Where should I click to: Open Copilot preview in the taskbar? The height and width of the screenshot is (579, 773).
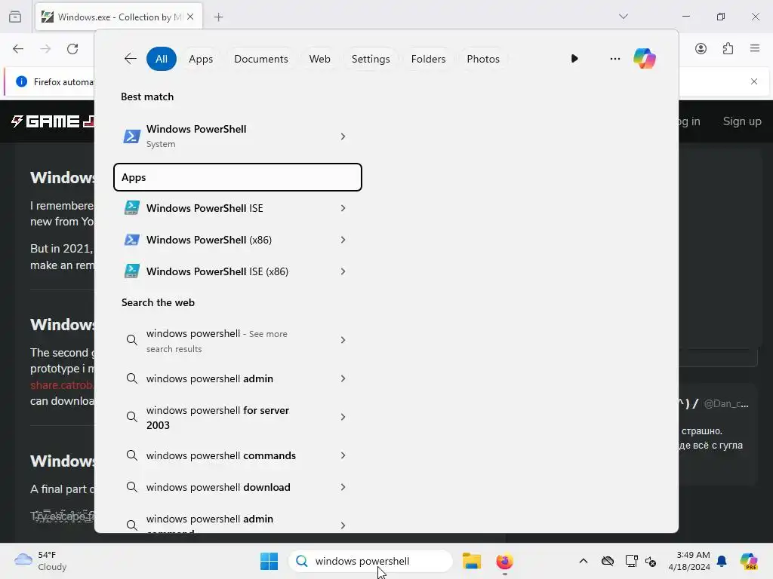tap(748, 561)
